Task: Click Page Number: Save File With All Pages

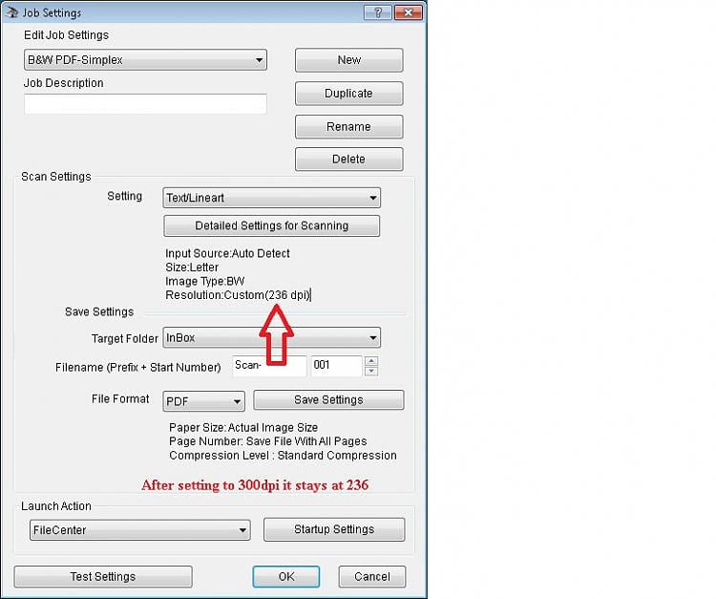Action: [268, 441]
